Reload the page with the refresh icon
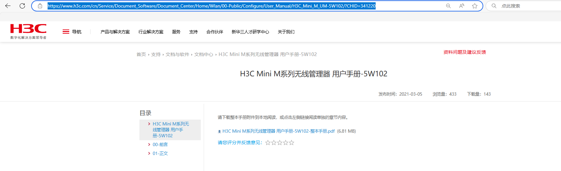 [x=22, y=6]
